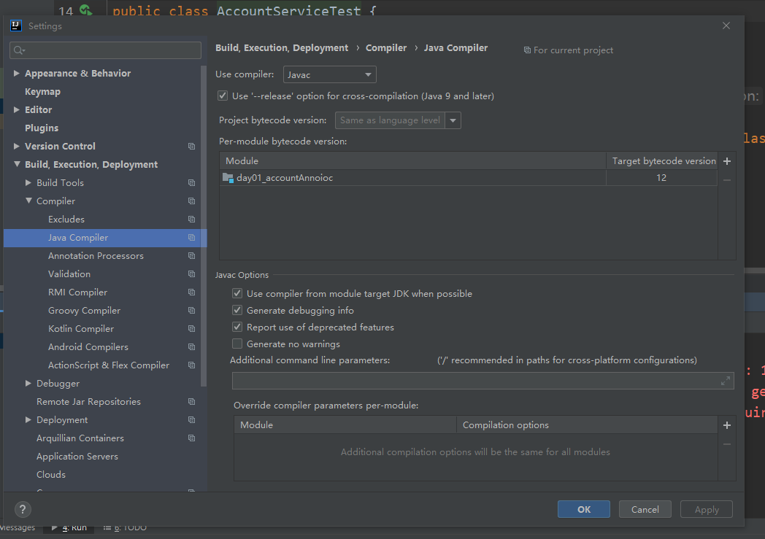This screenshot has width=765, height=539.
Task: Expand the additional command line parameters field
Action: 726,381
